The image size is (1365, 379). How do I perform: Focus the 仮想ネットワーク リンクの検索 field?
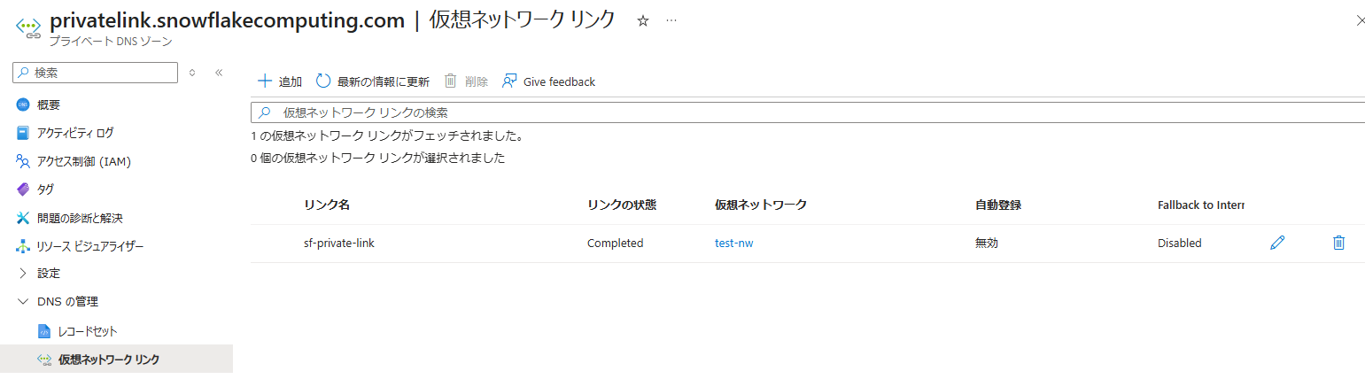808,112
